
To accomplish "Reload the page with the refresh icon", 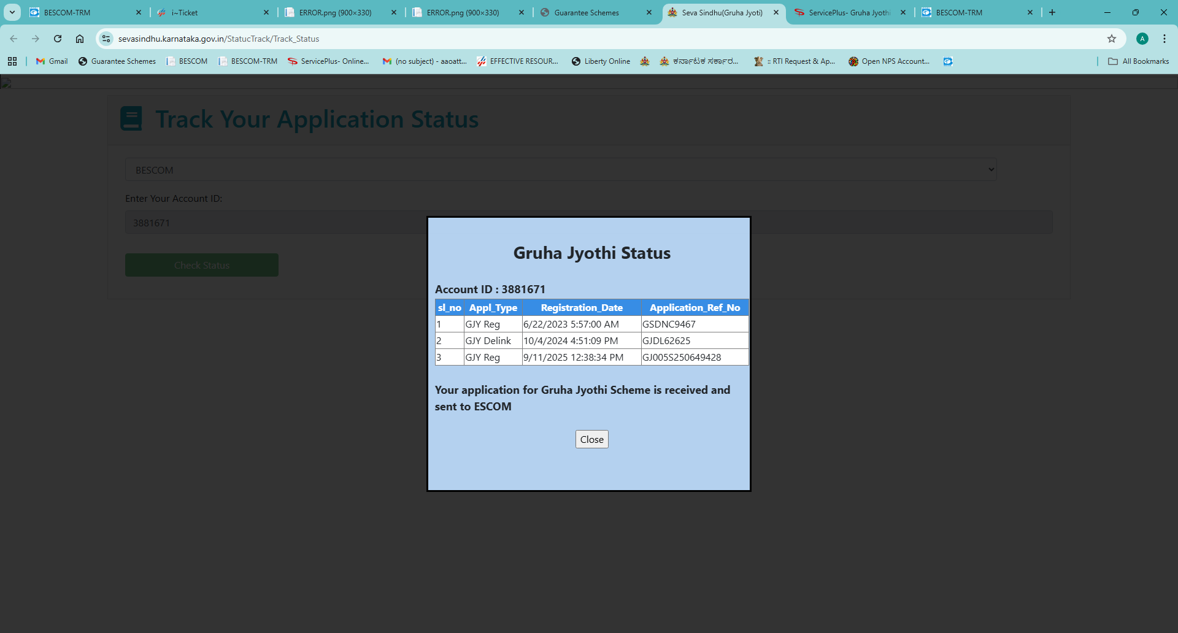I will (x=58, y=39).
